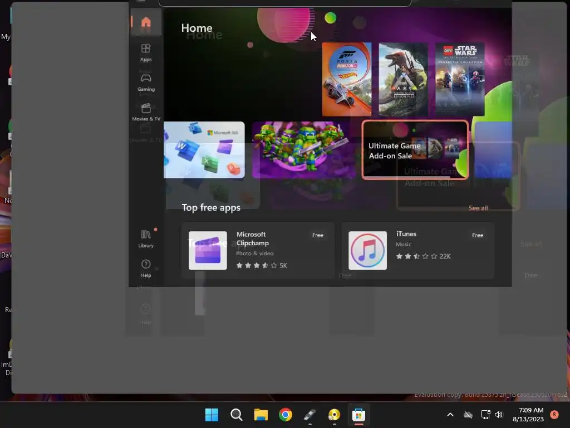This screenshot has width=570, height=428.
Task: Launch Google Chrome from the taskbar
Action: (x=286, y=415)
